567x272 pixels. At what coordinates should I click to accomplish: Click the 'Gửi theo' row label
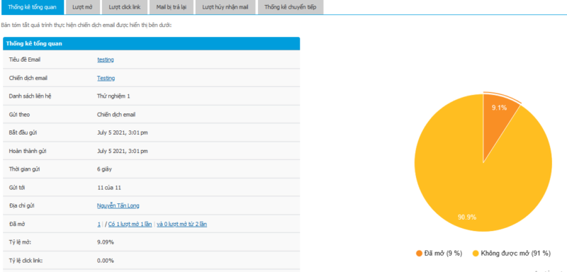click(x=19, y=115)
